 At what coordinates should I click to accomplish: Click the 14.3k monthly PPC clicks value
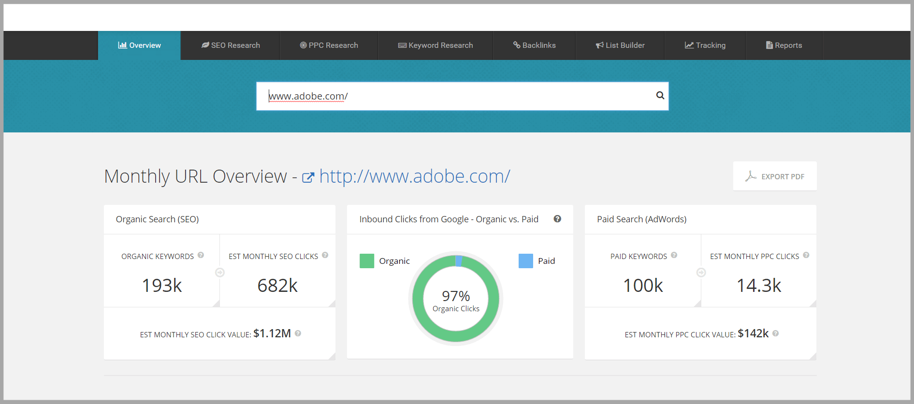click(759, 286)
